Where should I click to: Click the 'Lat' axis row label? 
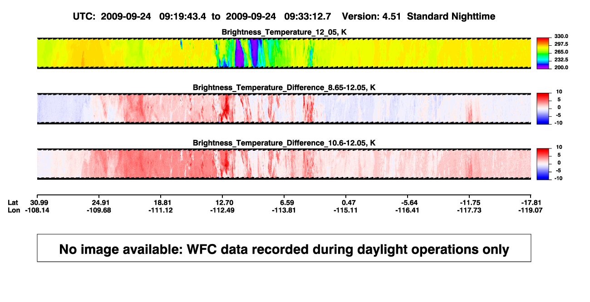click(x=13, y=202)
